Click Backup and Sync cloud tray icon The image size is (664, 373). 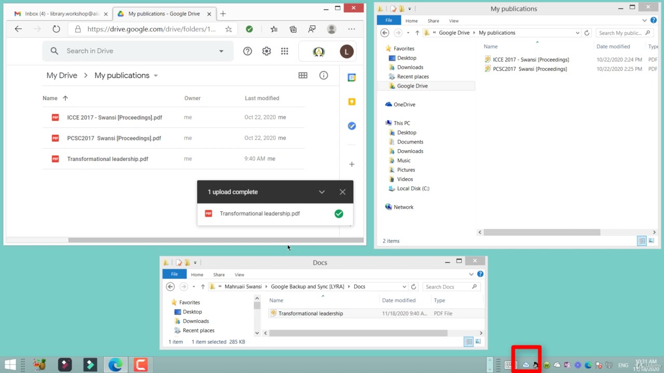tap(525, 365)
